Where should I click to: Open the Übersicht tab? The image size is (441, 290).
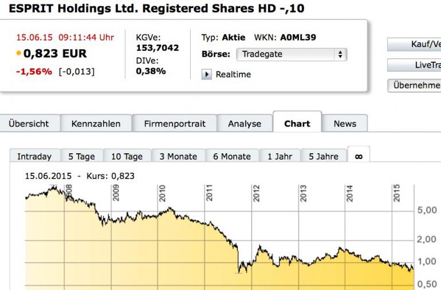coord(29,124)
